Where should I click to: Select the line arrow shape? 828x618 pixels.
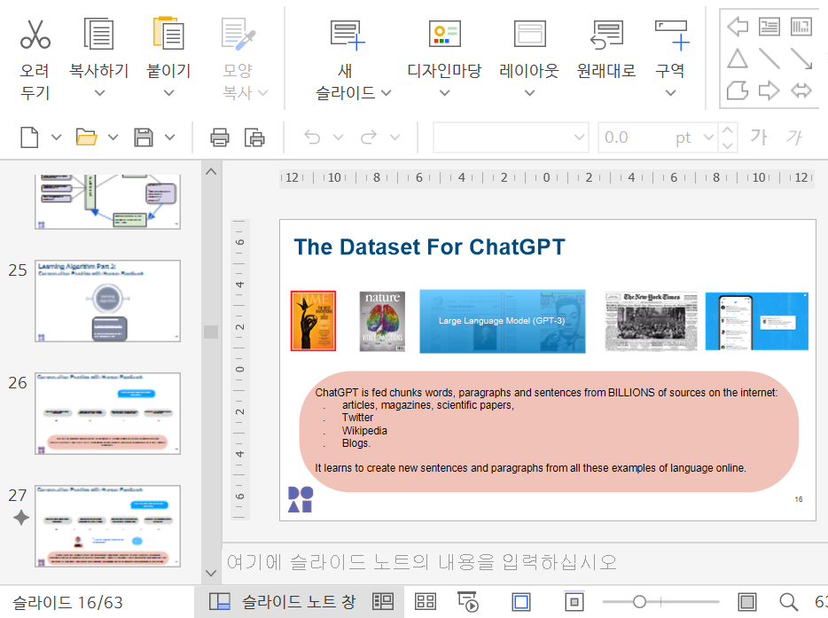click(801, 59)
